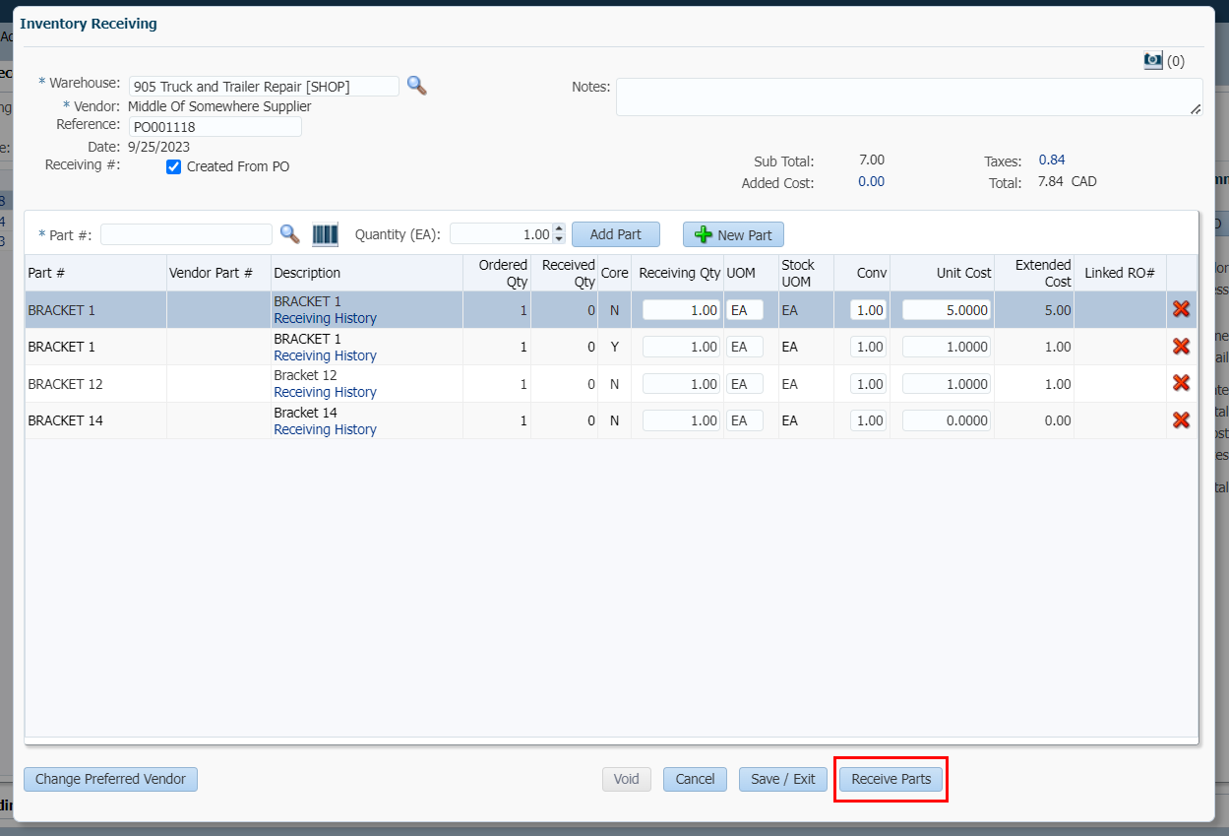The image size is (1229, 836).
Task: Remove the BRACKET 14 row
Action: click(1181, 420)
